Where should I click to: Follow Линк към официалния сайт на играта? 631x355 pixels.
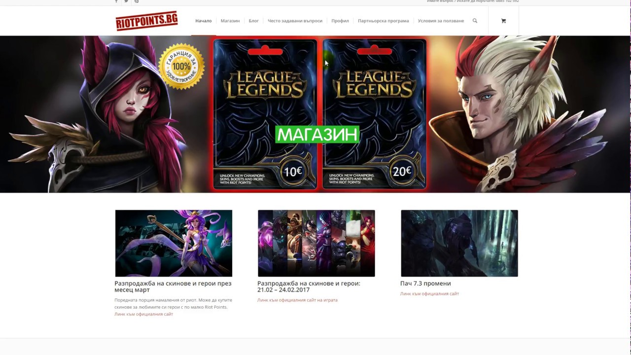pos(297,300)
